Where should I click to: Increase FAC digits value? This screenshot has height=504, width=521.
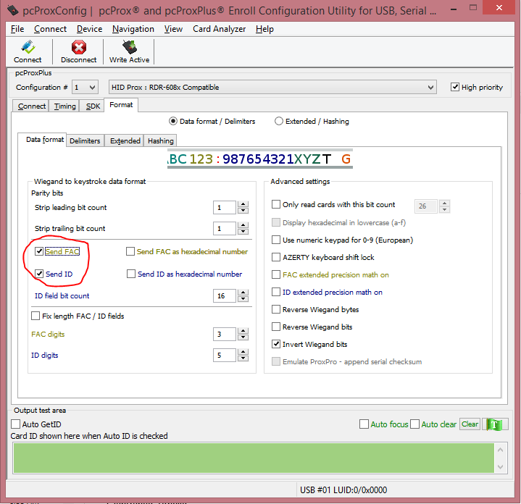pos(243,331)
